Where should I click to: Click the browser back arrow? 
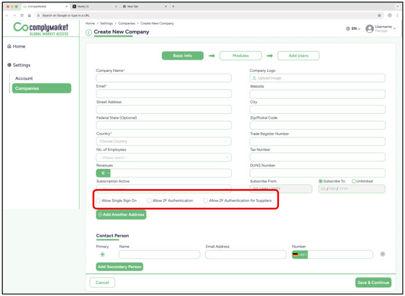tap(7, 16)
